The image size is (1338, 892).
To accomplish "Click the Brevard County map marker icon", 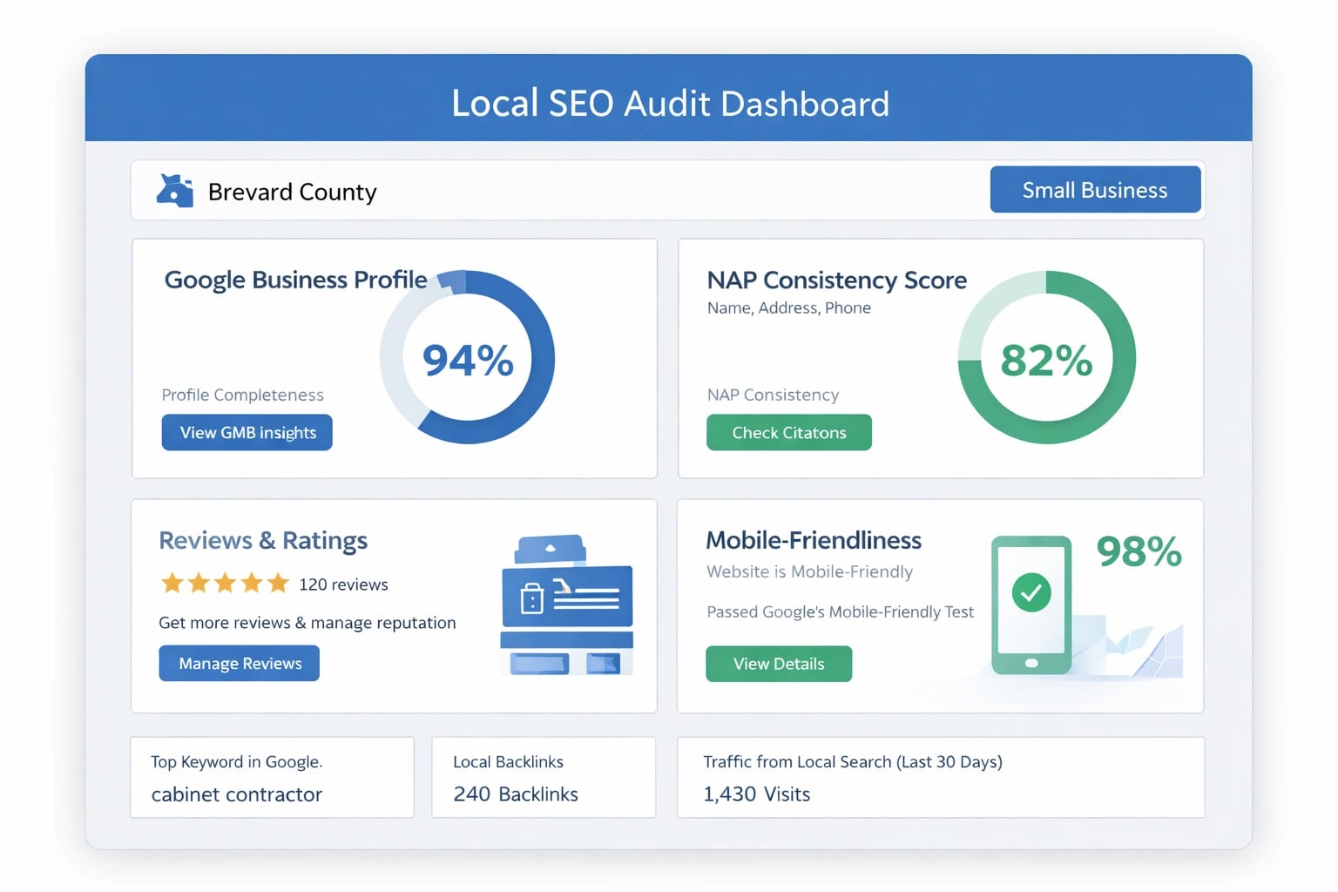I will pos(175,189).
